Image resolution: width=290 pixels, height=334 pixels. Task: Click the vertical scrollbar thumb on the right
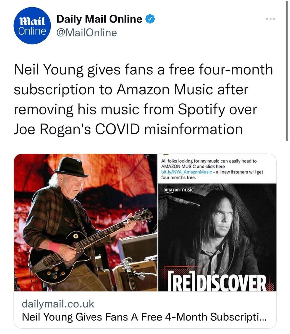pyautogui.click(x=287, y=71)
